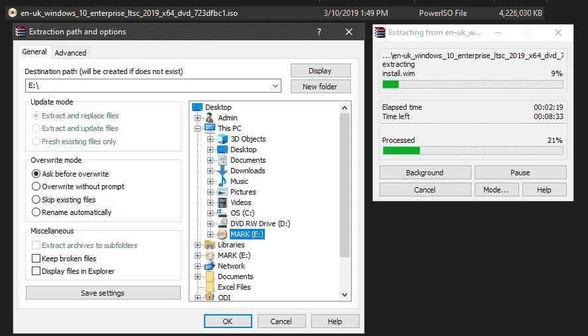This screenshot has width=588, height=336.
Task: Collapse the This PC tree node
Action: click(x=197, y=128)
